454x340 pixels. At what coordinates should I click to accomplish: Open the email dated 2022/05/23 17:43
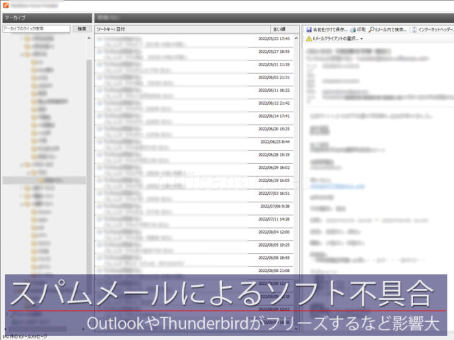(194, 41)
